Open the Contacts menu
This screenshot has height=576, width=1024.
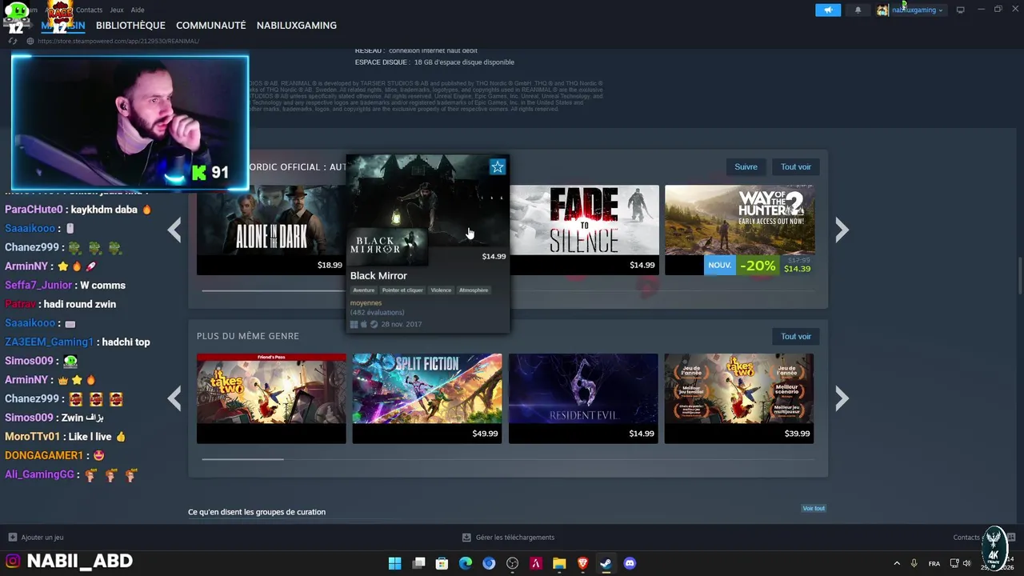point(89,10)
